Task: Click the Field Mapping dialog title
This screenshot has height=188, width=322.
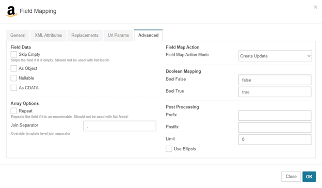Action: pyautogui.click(x=38, y=11)
